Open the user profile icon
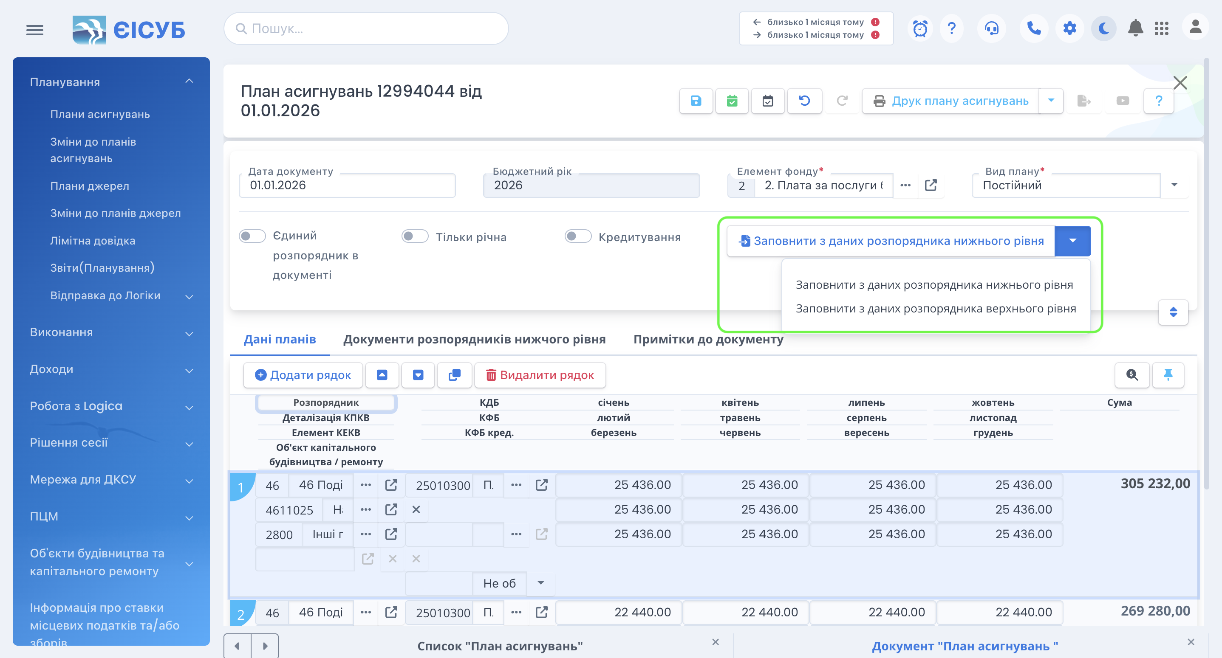Viewport: 1222px width, 658px height. click(x=1195, y=28)
